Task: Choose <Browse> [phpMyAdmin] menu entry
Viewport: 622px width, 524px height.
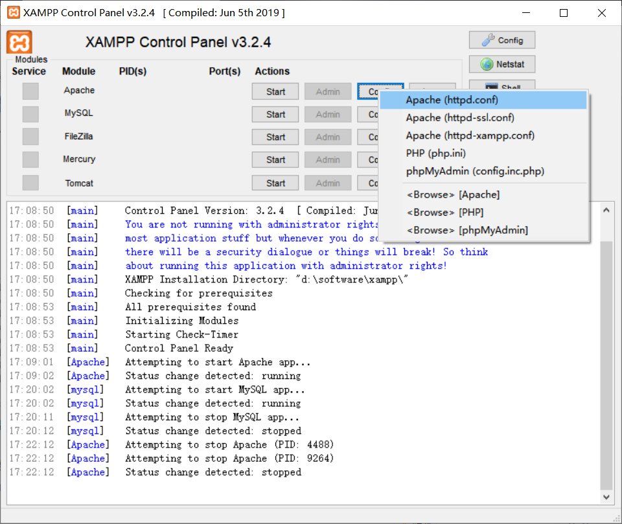Action: (483, 230)
